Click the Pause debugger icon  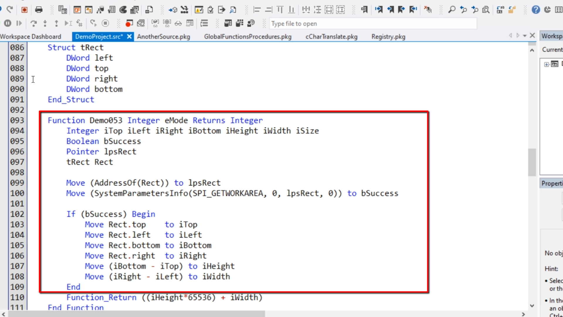[8, 23]
